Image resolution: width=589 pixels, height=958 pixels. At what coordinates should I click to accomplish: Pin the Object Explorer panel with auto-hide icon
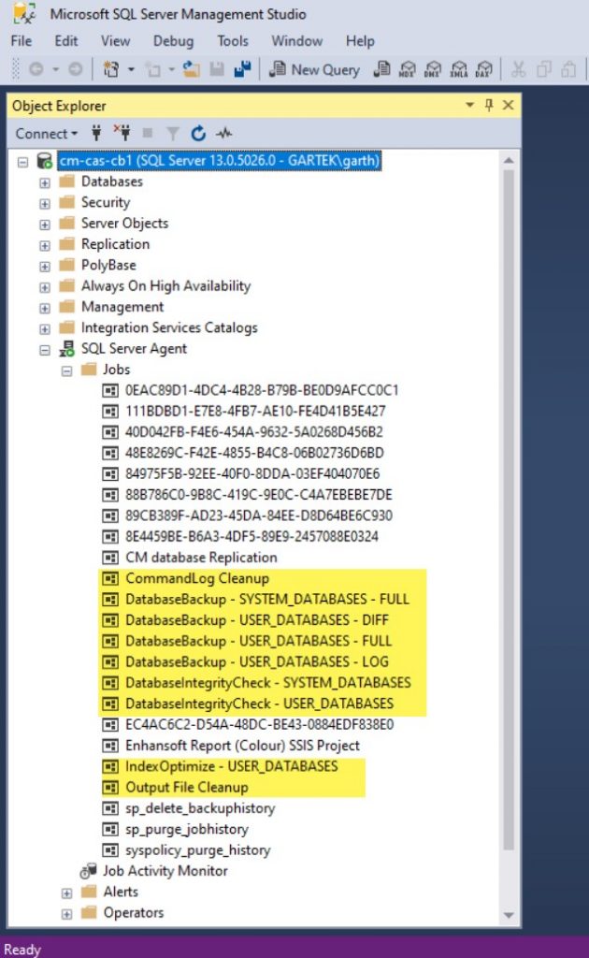tap(488, 106)
